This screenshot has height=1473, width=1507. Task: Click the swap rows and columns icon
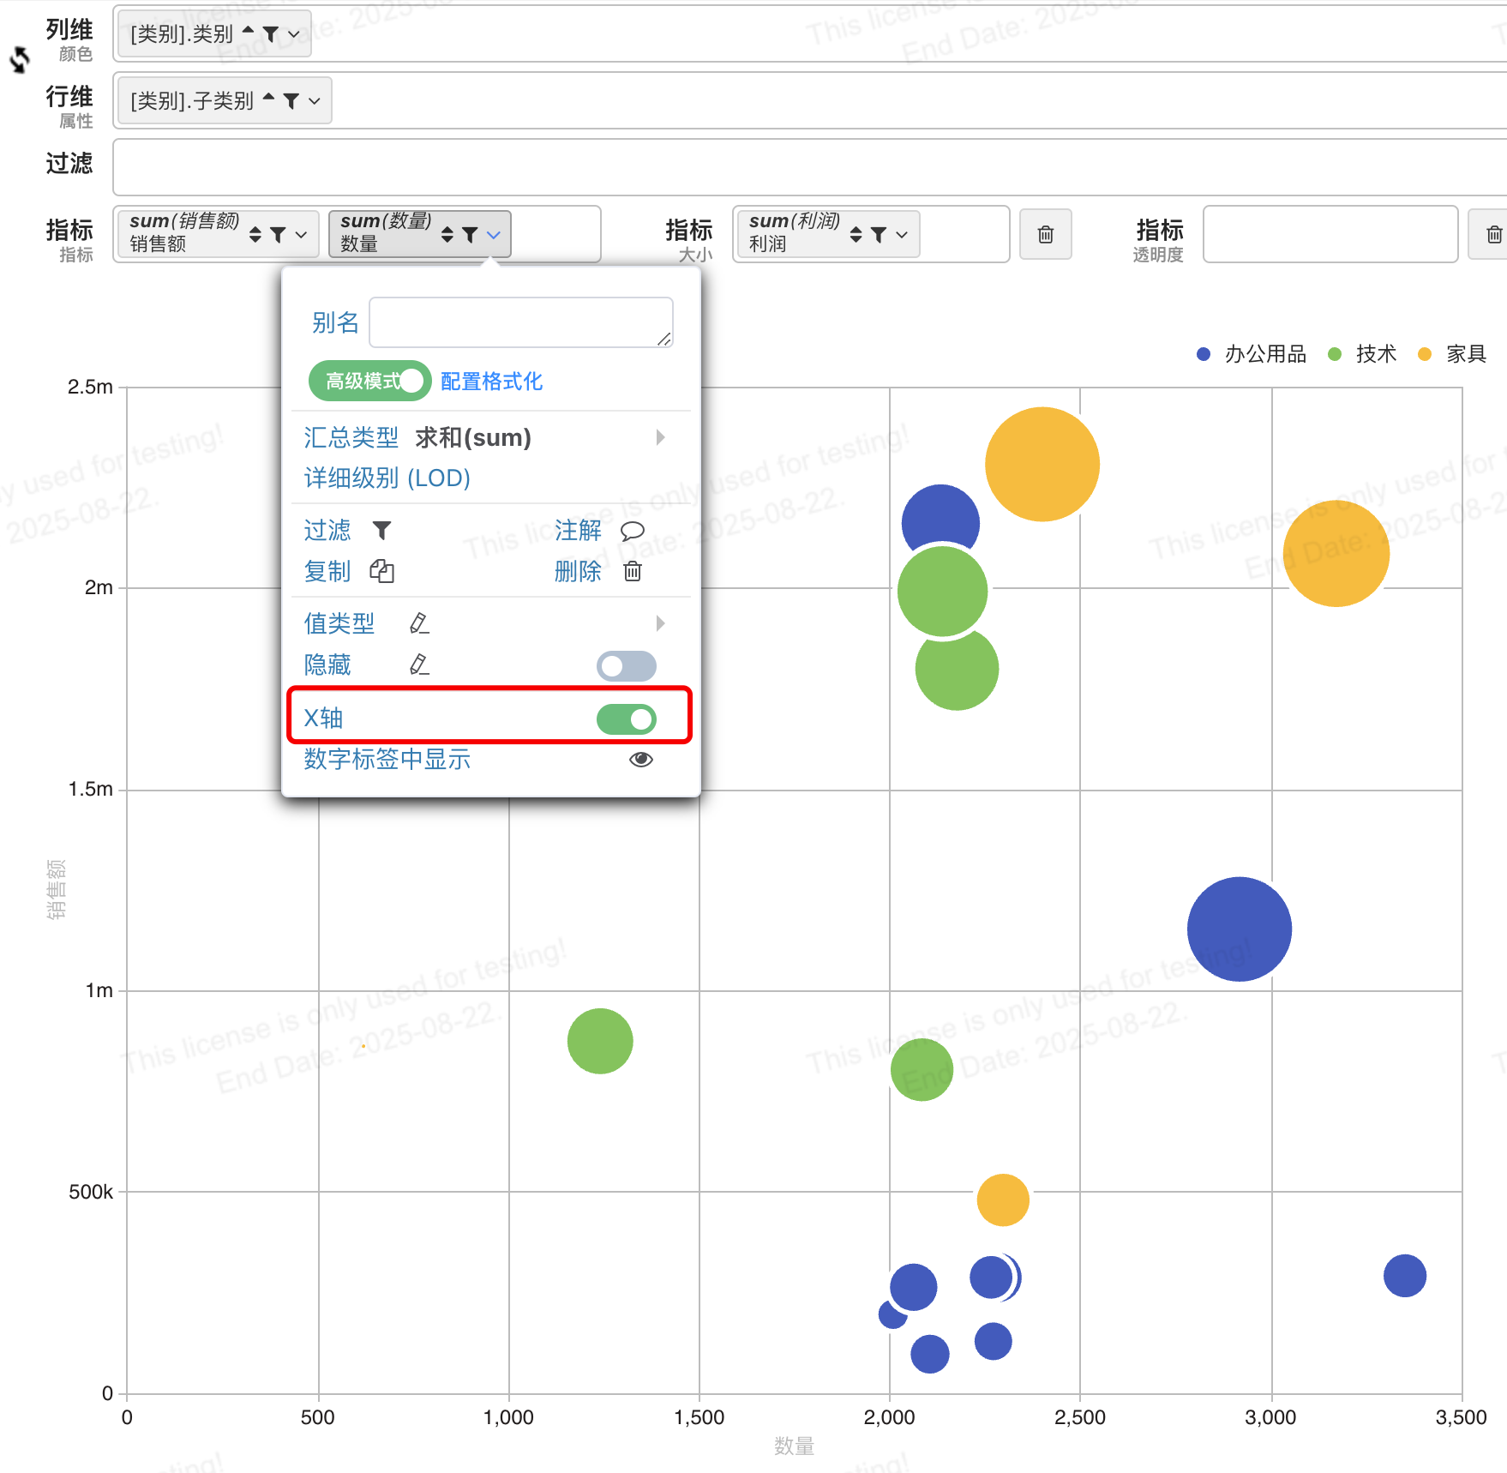point(19,60)
